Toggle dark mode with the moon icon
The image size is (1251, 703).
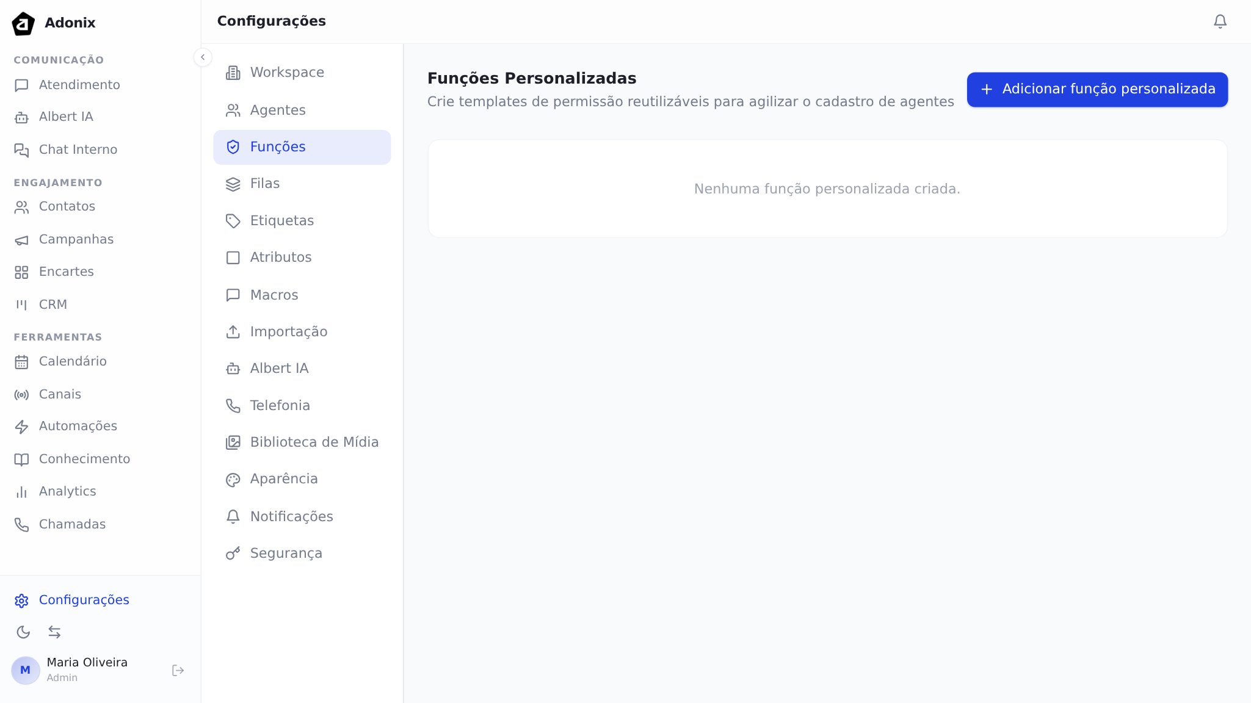[24, 632]
